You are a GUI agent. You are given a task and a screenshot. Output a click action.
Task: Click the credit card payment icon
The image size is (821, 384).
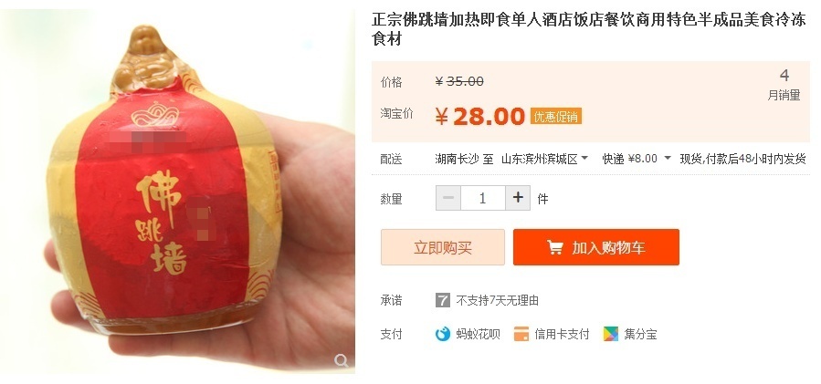521,334
